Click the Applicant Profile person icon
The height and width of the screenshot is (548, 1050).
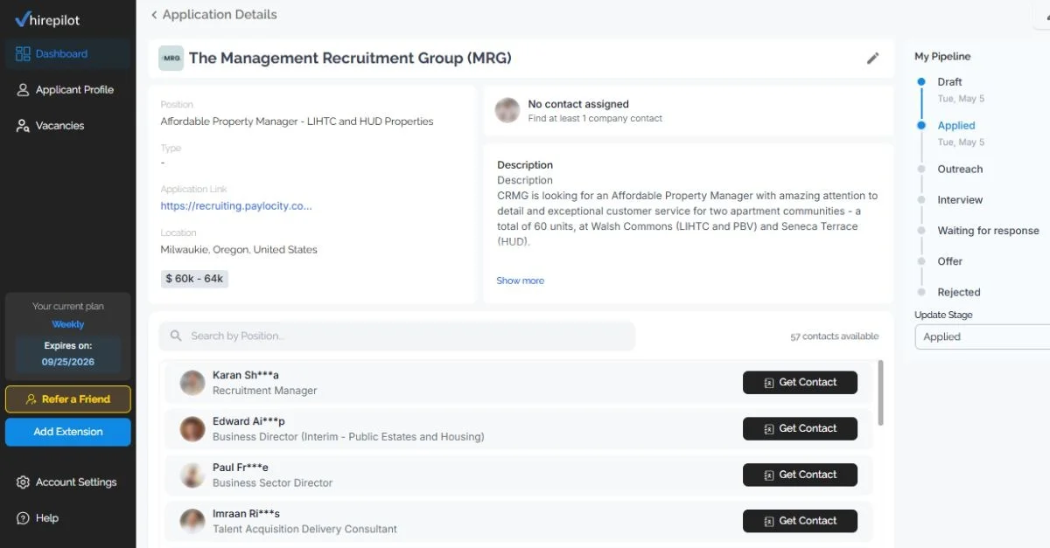[x=23, y=90]
